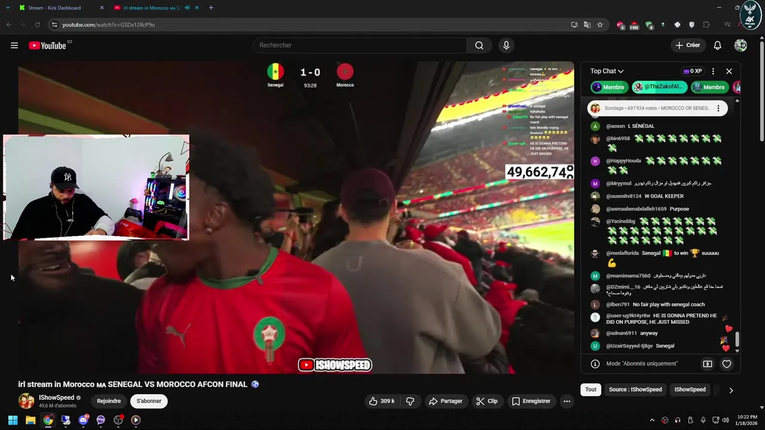Viewport: 765px width, 430px height.
Task: Click the Rejoindre membership button
Action: pos(109,401)
